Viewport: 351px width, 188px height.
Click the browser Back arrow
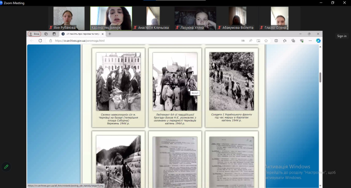tap(31, 41)
